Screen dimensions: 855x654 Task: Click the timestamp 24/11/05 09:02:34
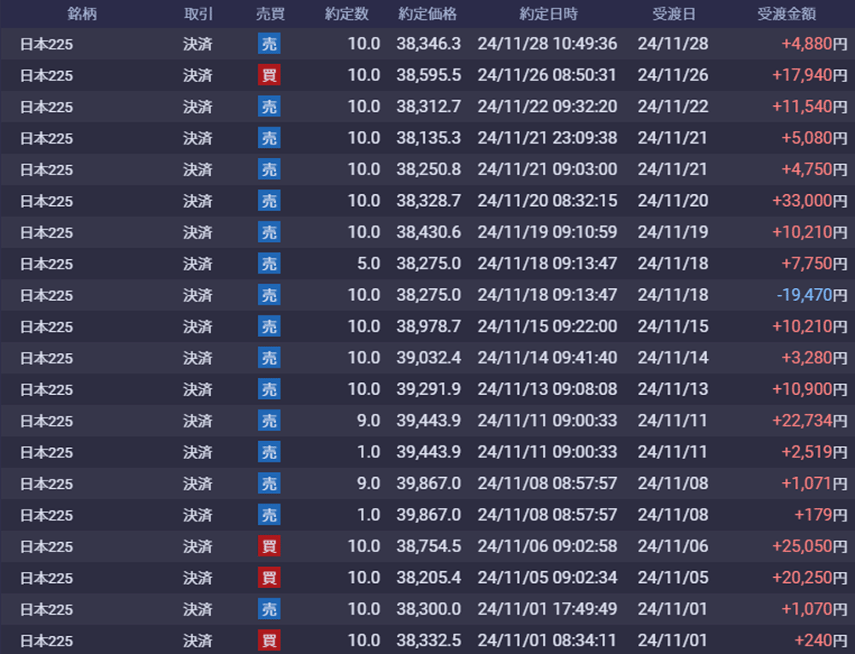tap(547, 578)
